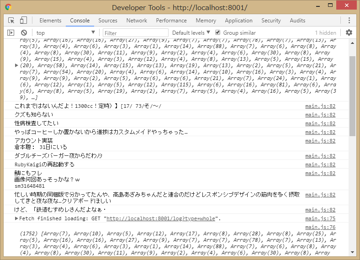
Task: Toggle the Group similar checkbox
Action: (x=217, y=33)
